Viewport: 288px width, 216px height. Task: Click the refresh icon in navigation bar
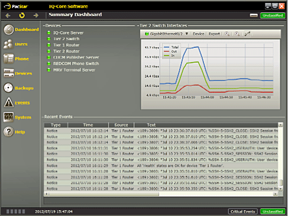[x=22, y=15]
